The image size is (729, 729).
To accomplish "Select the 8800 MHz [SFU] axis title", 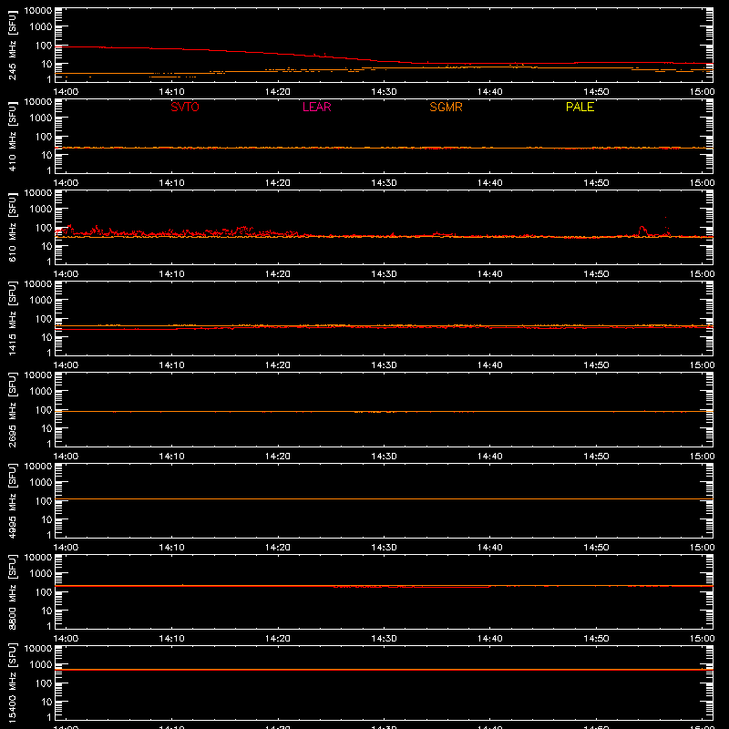I will 12,591.
